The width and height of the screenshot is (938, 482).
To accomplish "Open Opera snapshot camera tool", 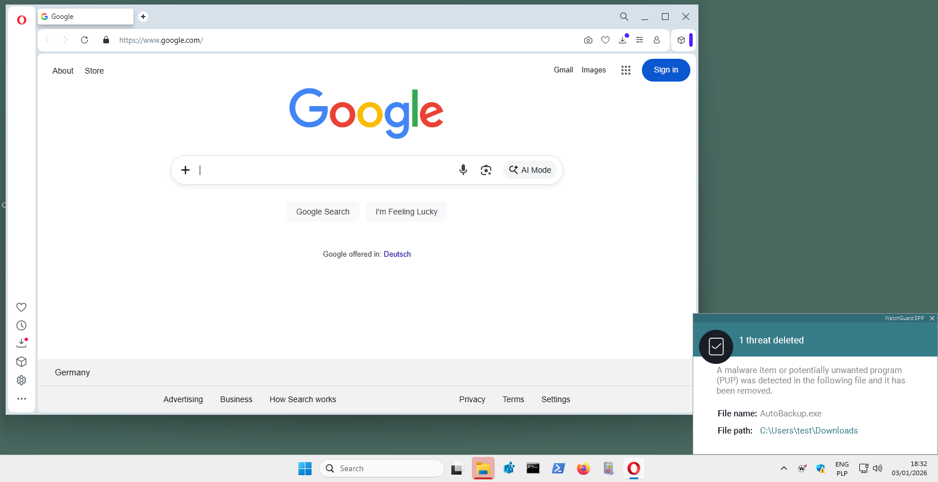I will [x=588, y=40].
